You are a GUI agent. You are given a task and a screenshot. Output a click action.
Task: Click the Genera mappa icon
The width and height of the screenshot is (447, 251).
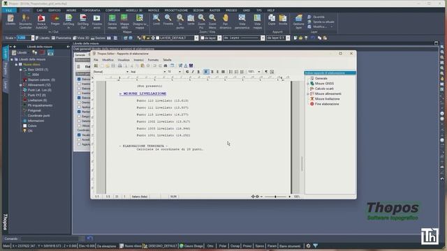(x=112, y=22)
